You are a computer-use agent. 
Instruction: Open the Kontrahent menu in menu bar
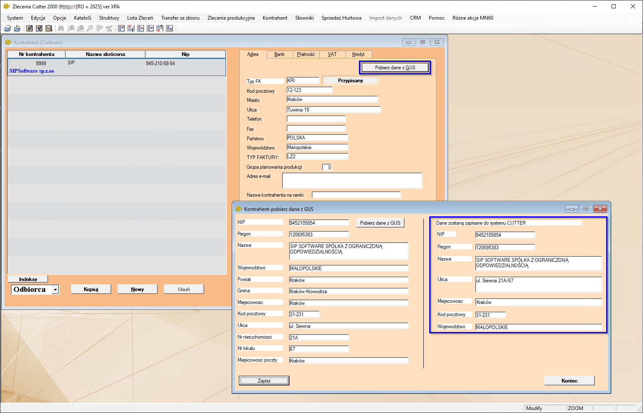pos(275,18)
